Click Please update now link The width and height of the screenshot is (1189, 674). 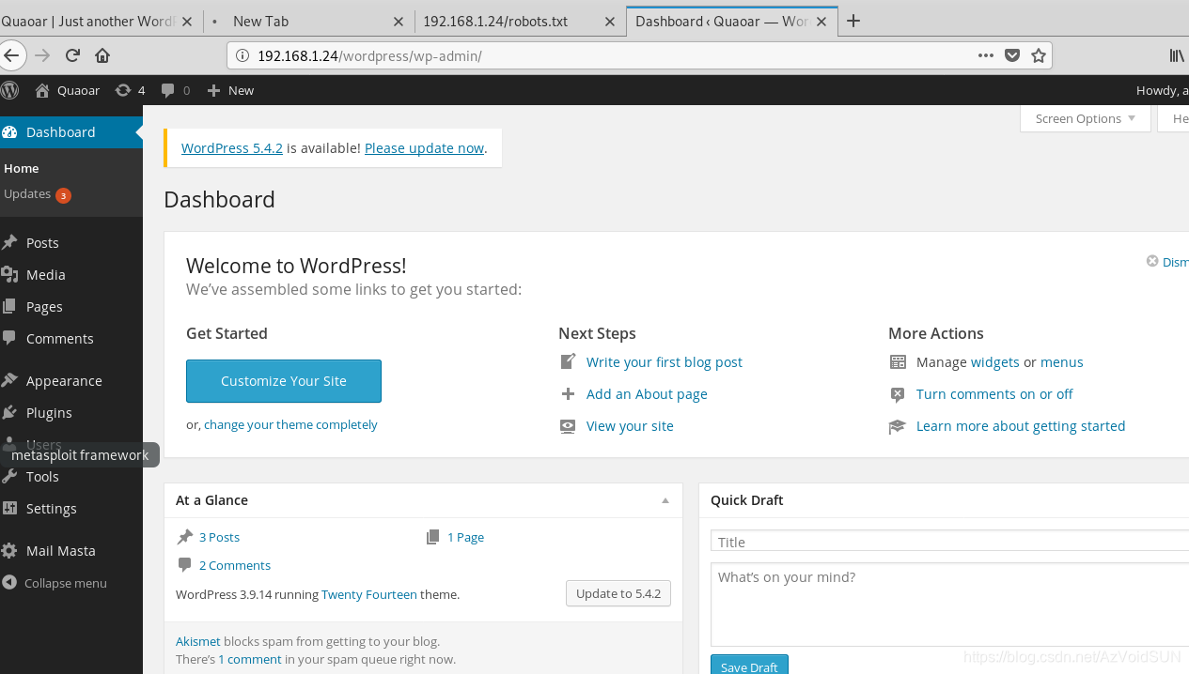[x=424, y=148]
